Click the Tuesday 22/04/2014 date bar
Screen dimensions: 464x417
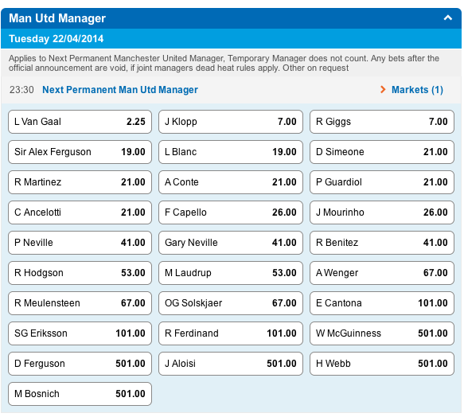click(231, 38)
